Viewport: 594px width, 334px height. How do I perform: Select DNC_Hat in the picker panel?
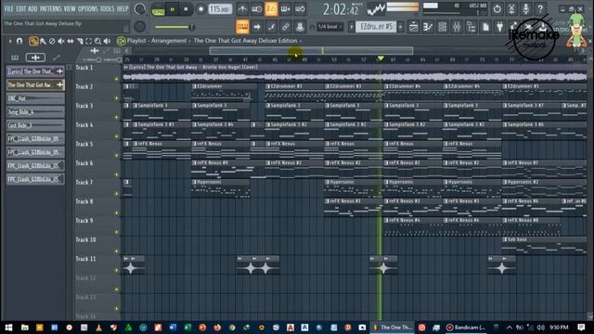tap(35, 98)
